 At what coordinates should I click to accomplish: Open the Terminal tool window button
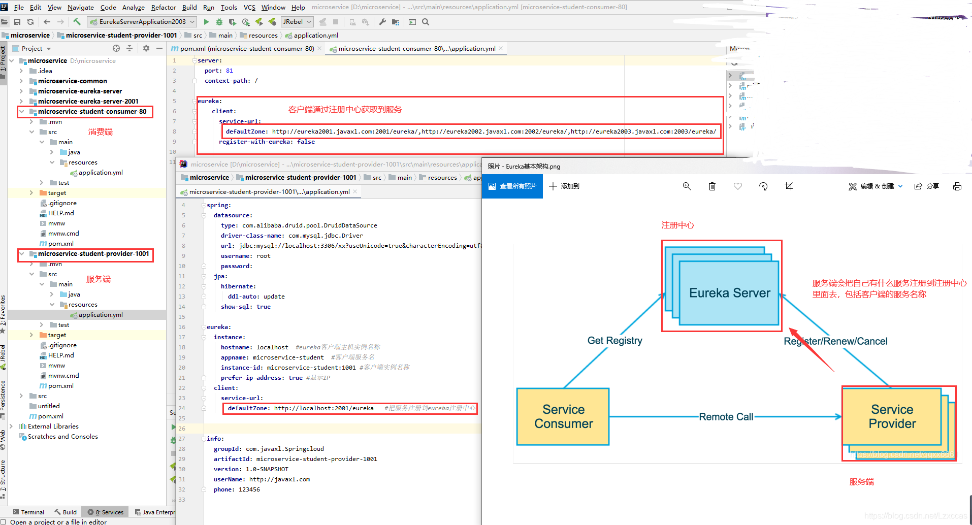coord(29,512)
